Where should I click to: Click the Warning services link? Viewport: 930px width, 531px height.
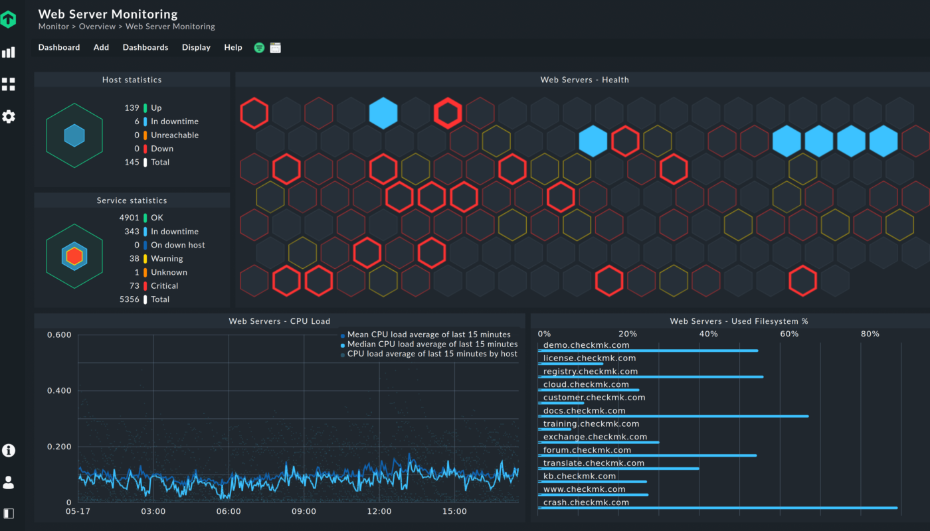(167, 259)
